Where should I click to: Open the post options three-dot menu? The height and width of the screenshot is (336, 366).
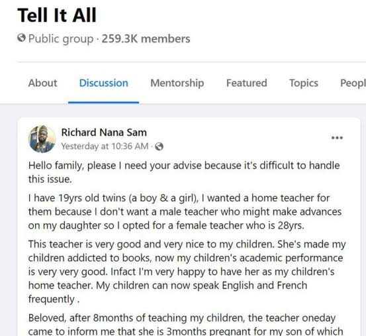337,138
